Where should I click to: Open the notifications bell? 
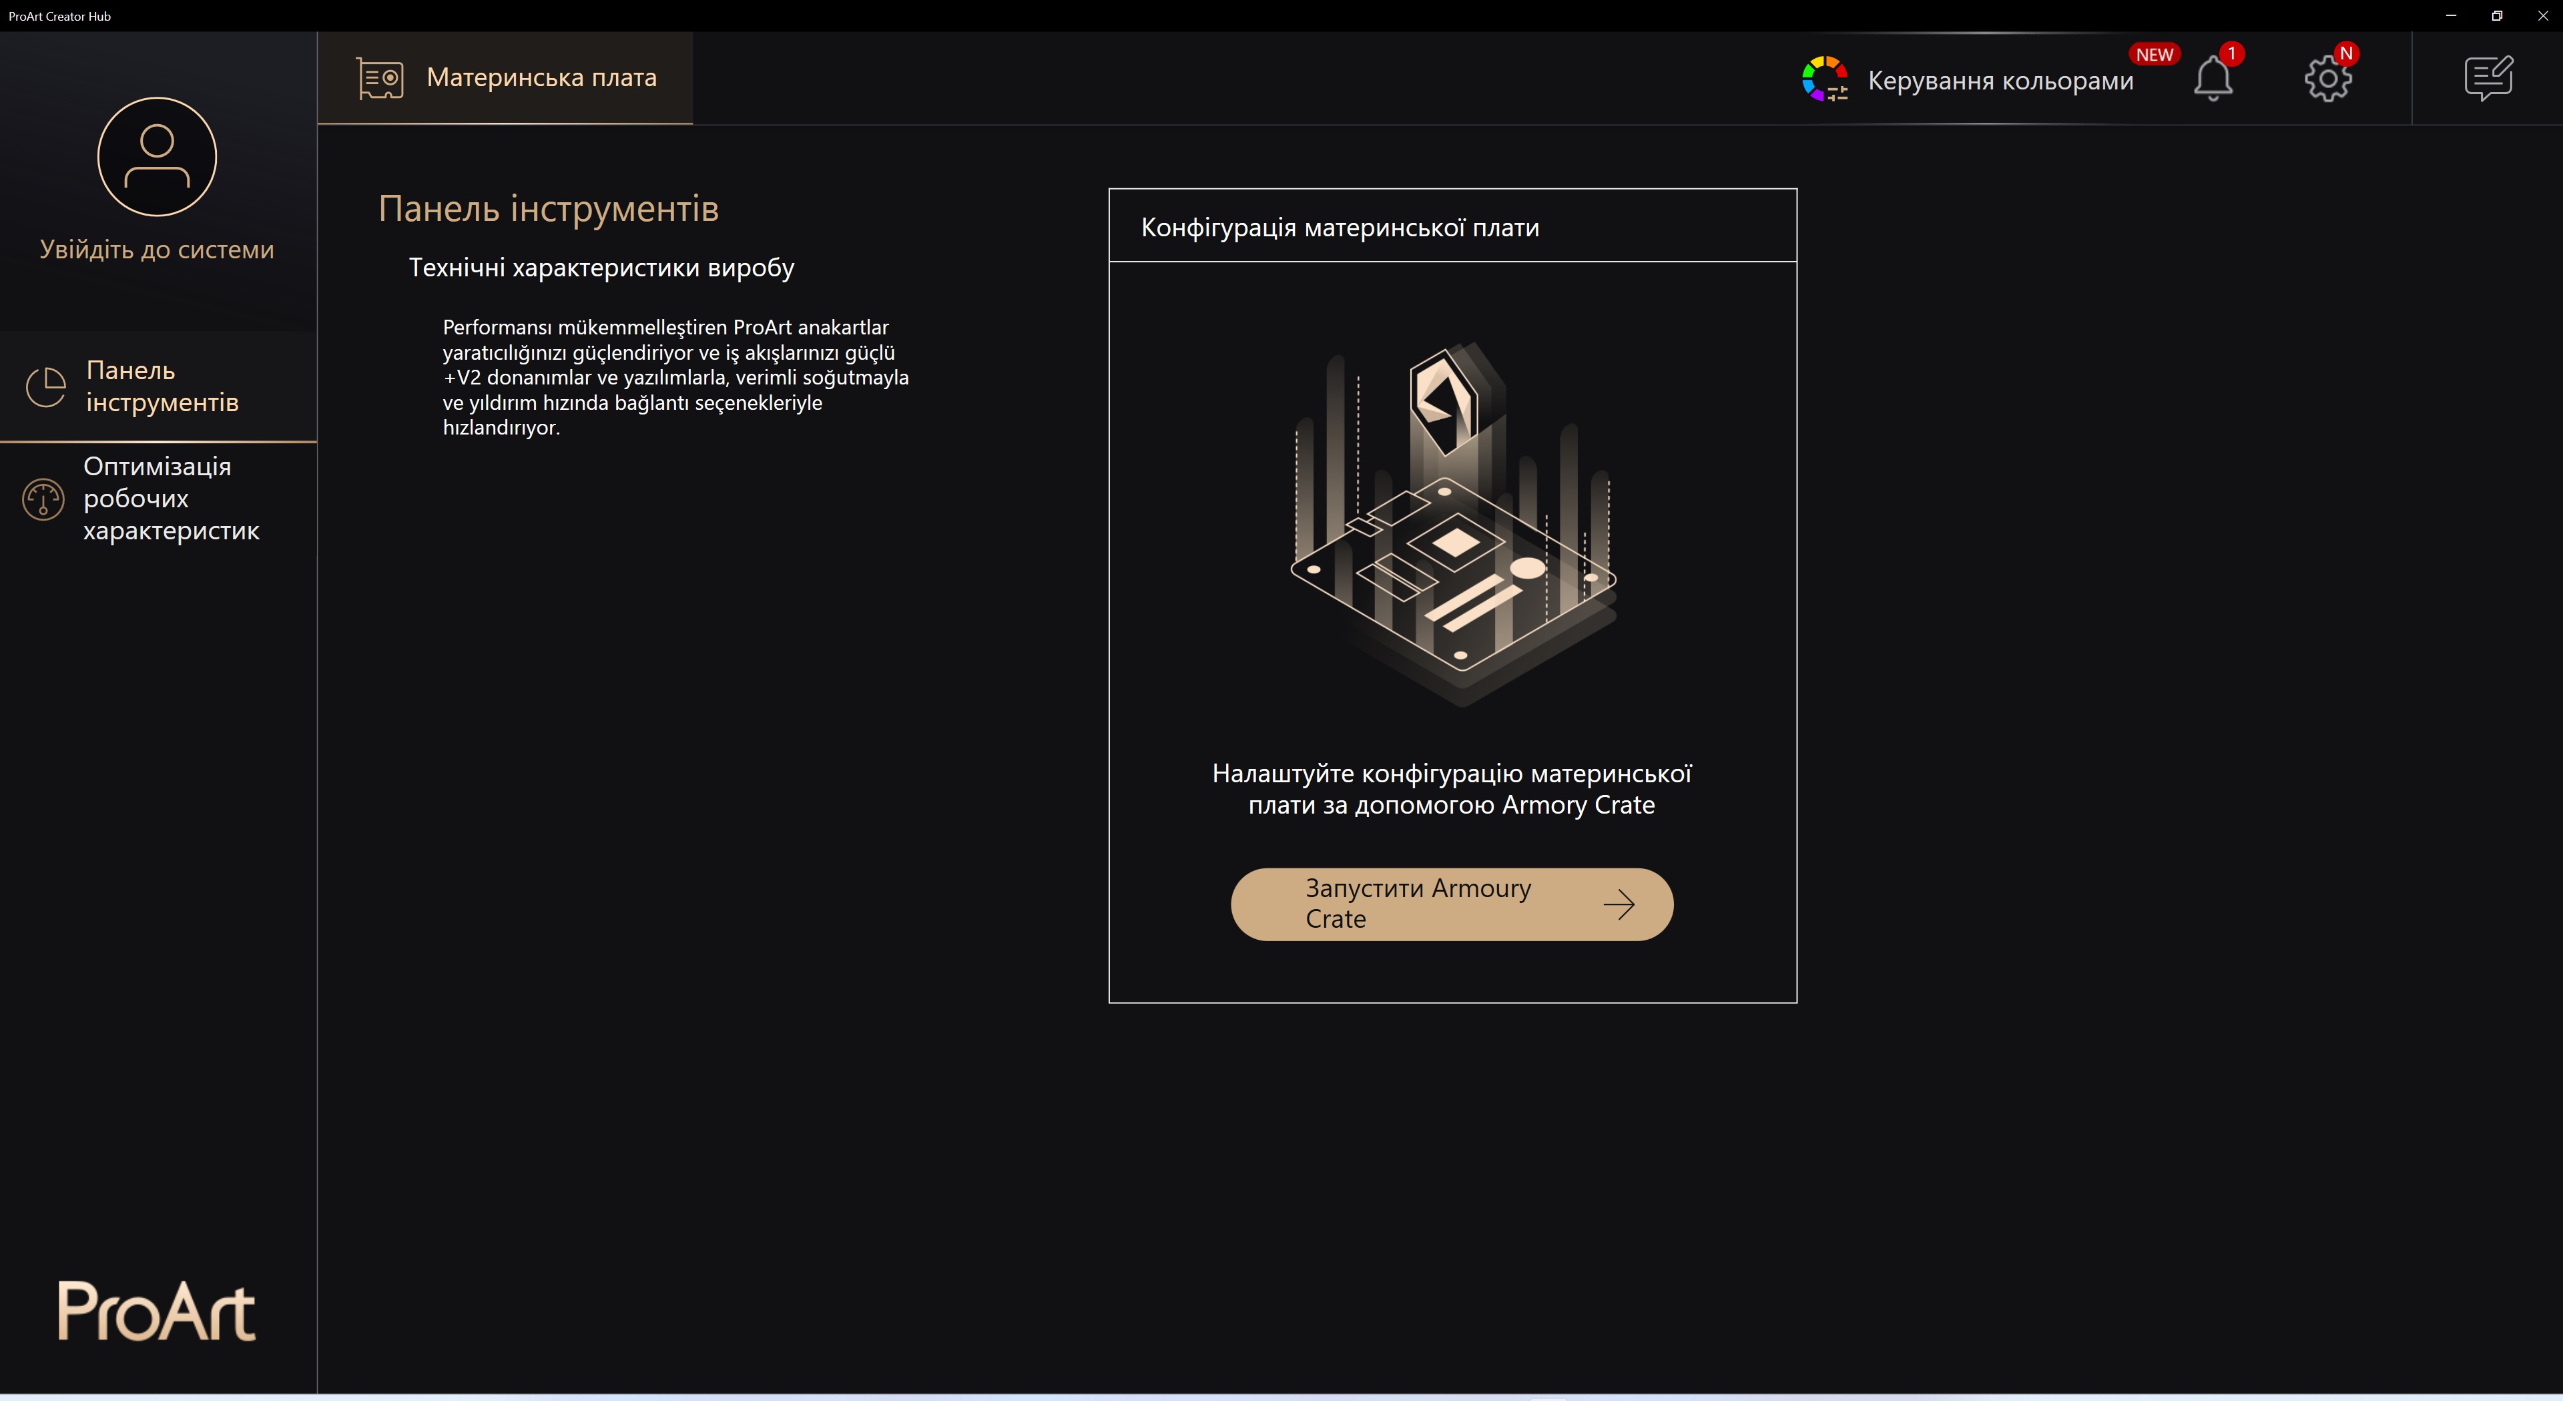point(2214,77)
